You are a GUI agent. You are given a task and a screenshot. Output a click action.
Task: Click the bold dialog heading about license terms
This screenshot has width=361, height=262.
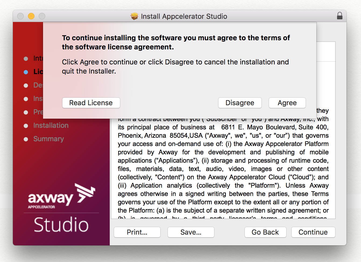point(176,42)
